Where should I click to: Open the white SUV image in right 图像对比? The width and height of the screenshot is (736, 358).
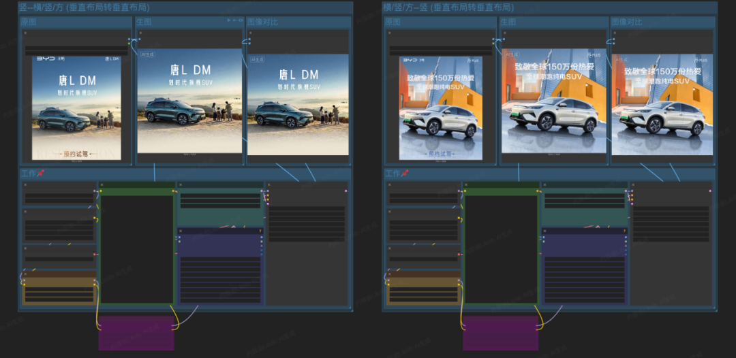pos(662,105)
